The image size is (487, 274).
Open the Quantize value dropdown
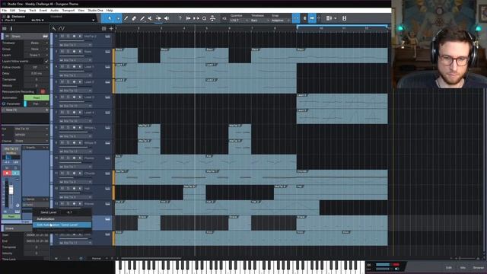point(238,21)
